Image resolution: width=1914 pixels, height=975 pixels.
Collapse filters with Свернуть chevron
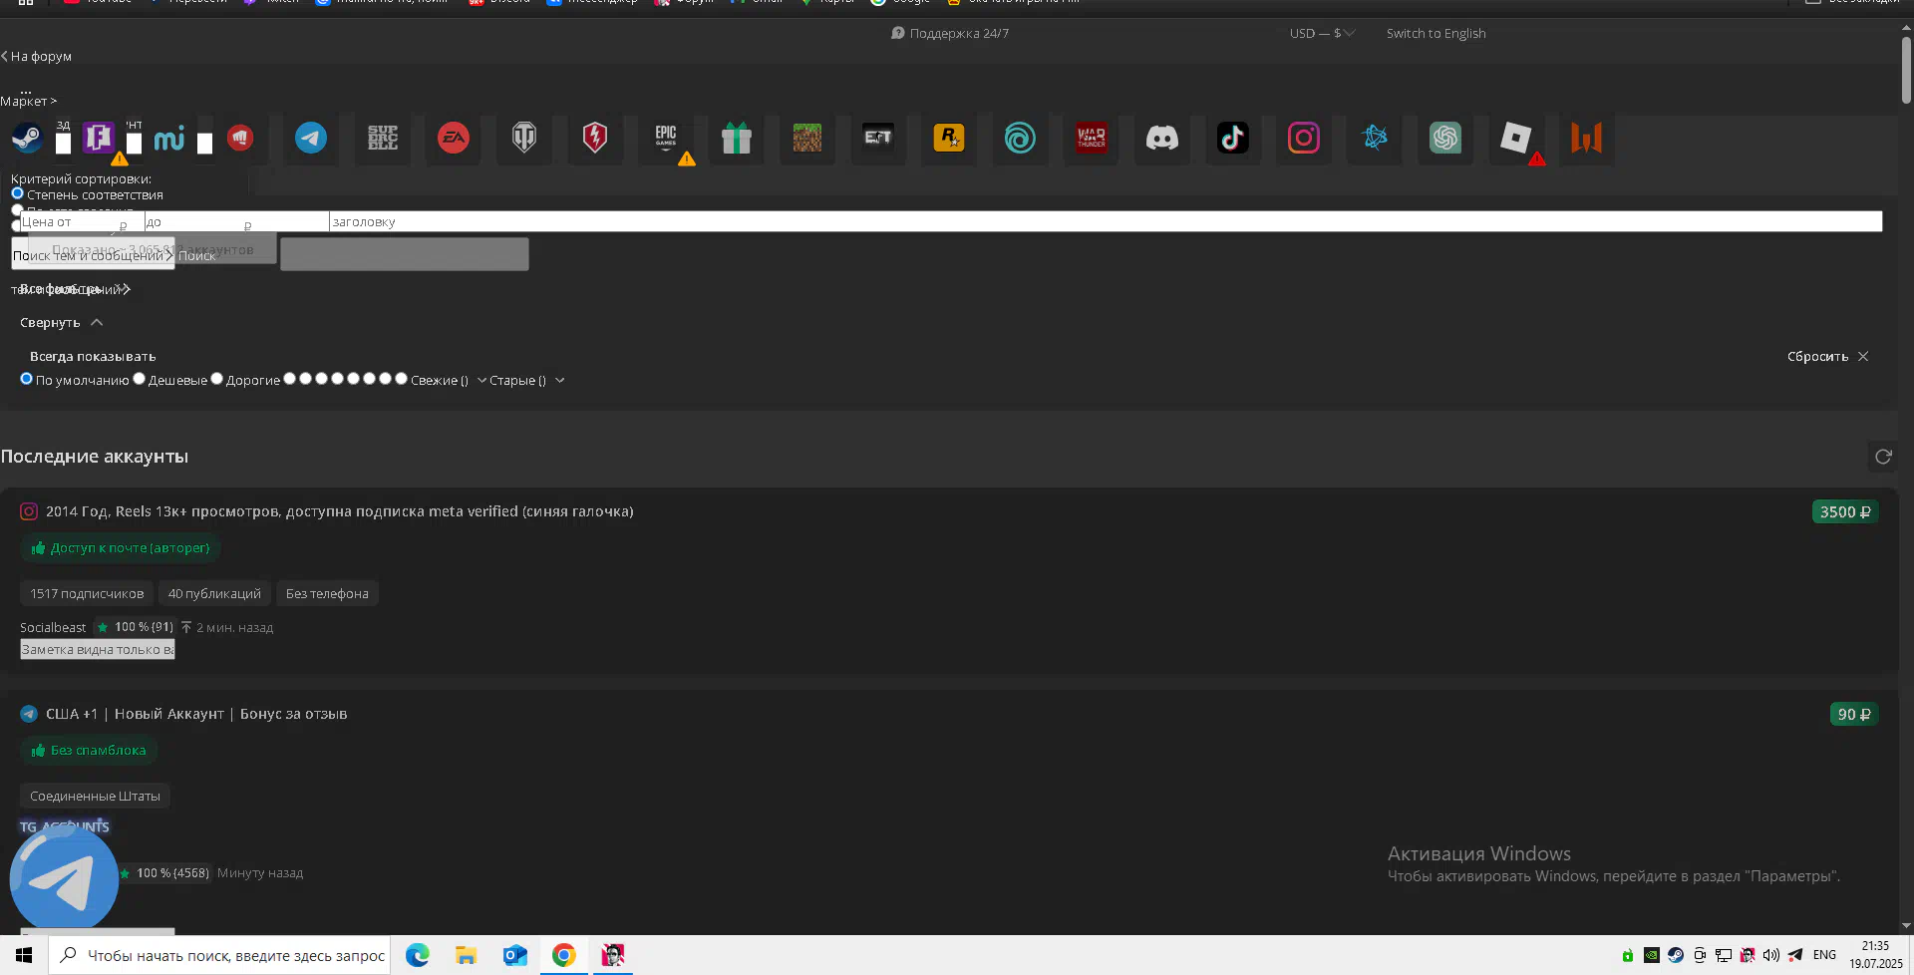click(97, 322)
